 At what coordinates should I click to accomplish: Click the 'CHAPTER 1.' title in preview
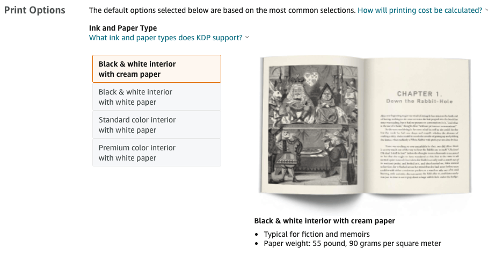419,93
